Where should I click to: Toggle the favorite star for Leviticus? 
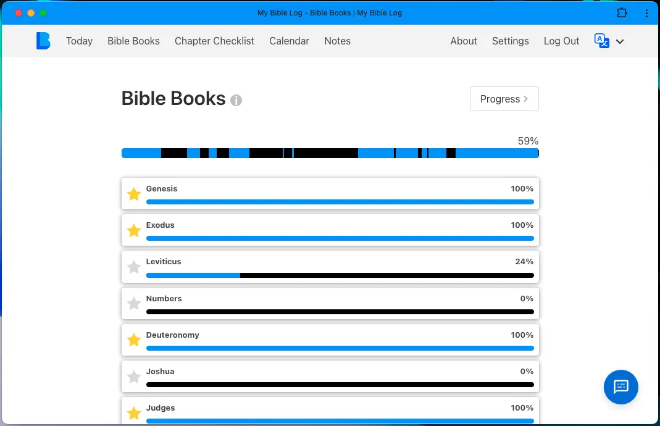click(133, 267)
